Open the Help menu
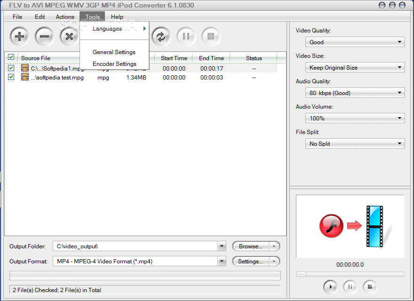 tap(117, 16)
